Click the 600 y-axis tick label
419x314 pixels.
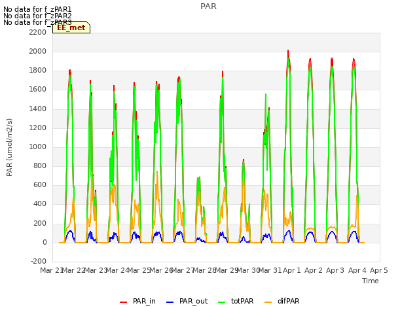click(40, 185)
